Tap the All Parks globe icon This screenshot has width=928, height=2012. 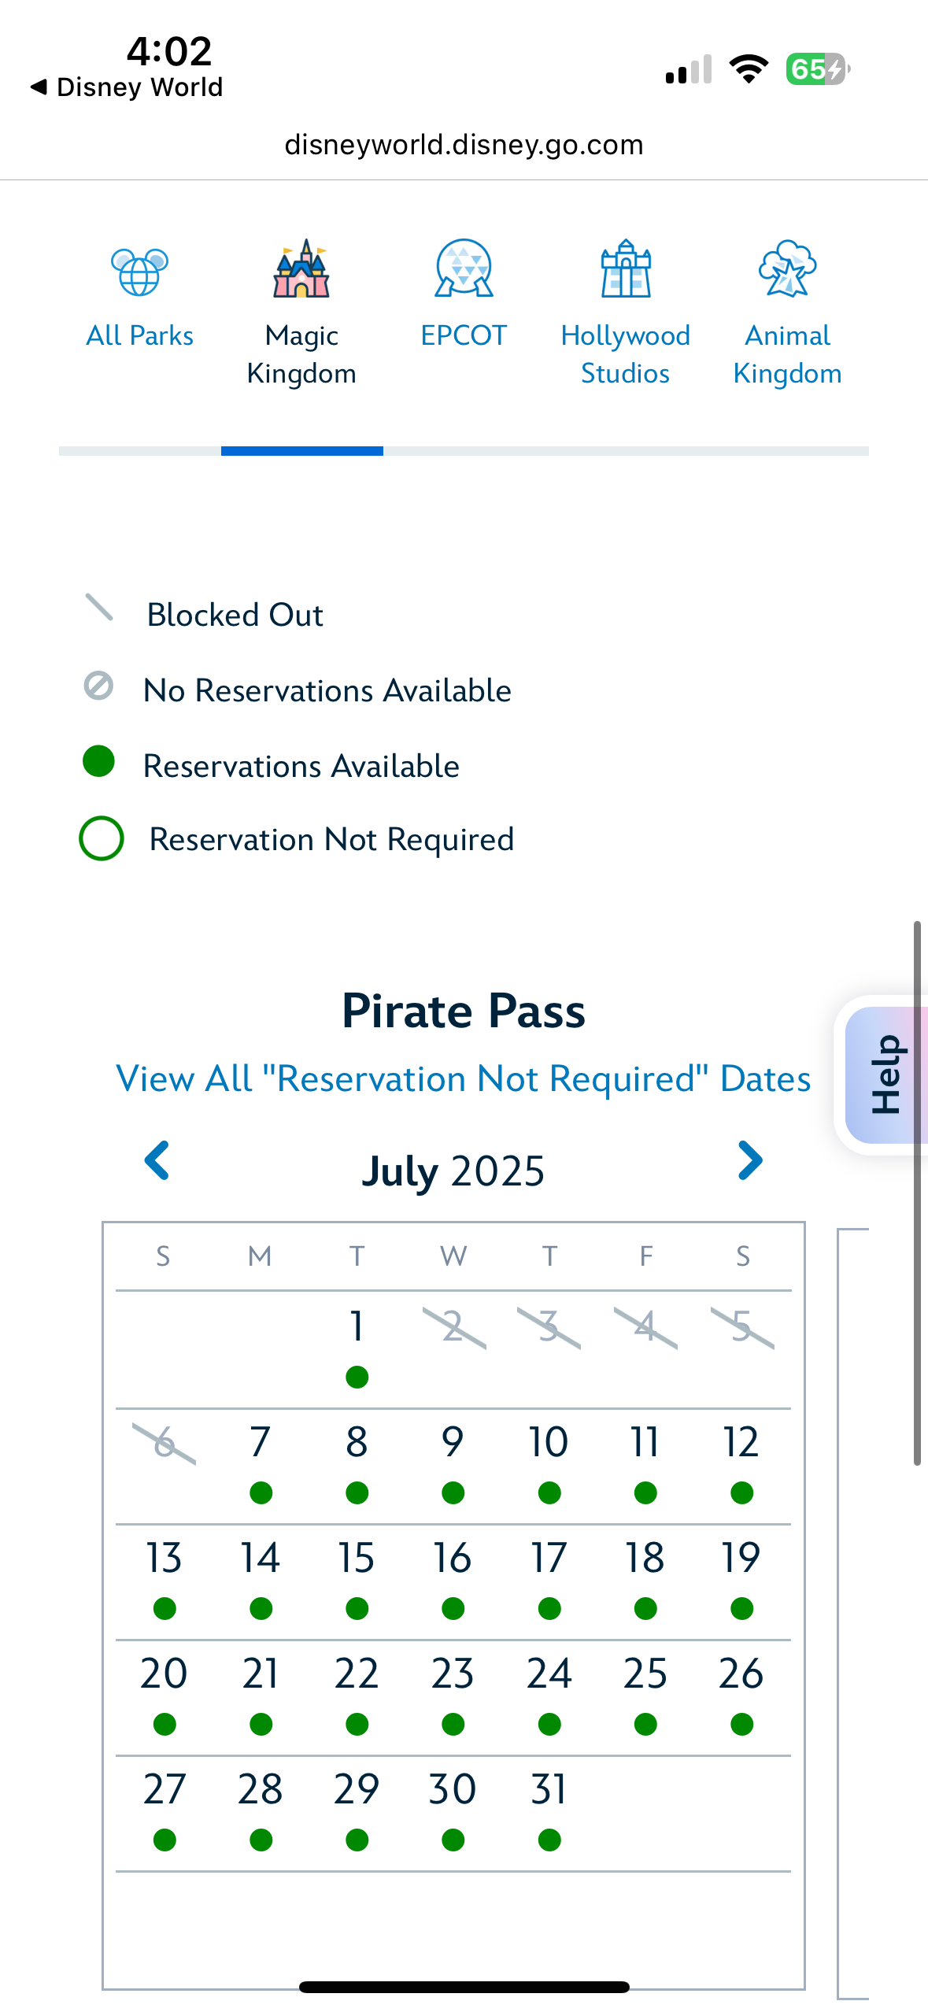click(x=140, y=272)
